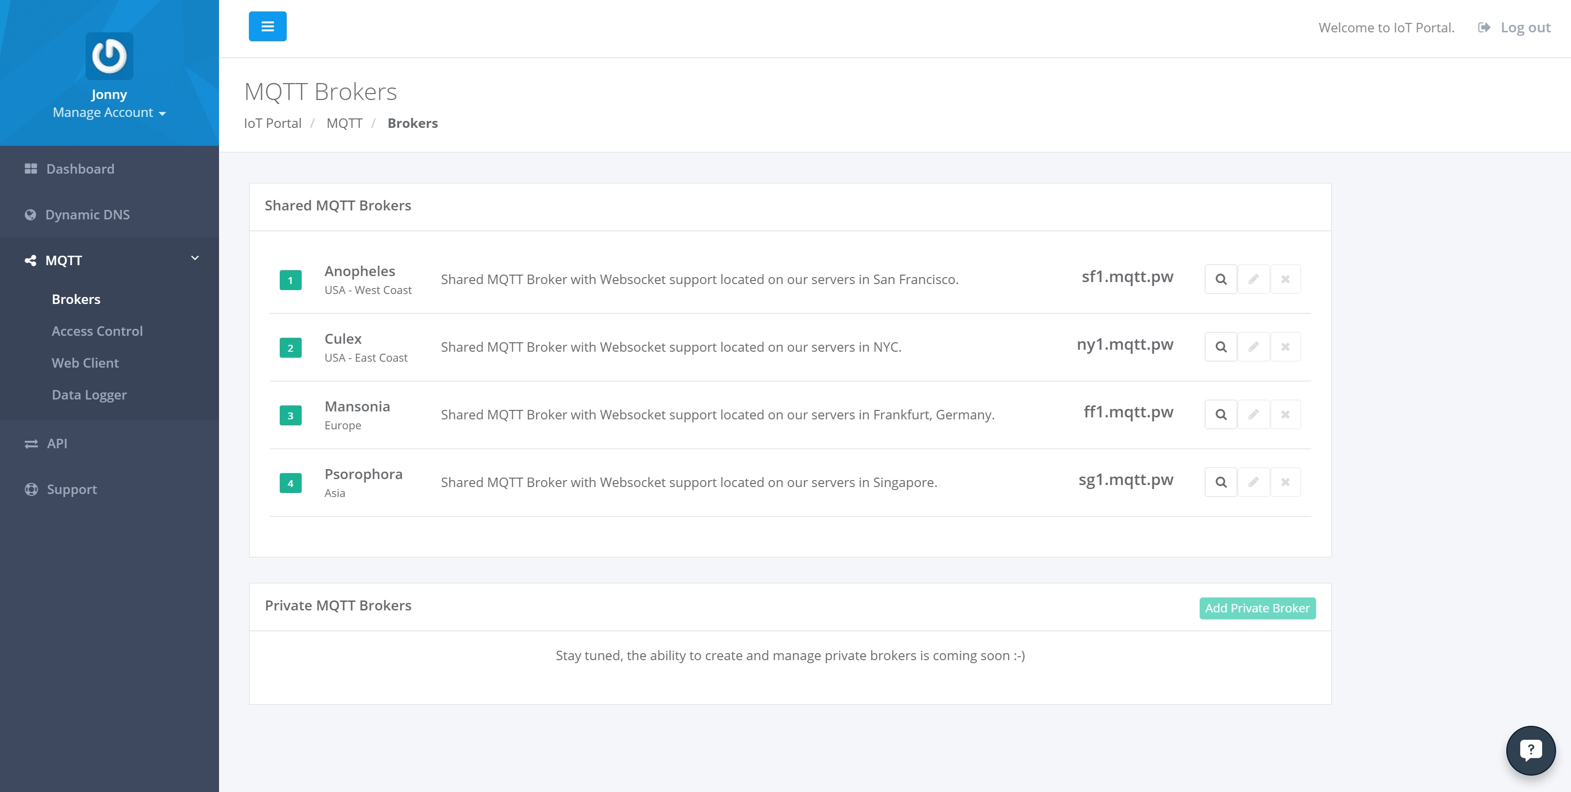The width and height of the screenshot is (1571, 792).
Task: Click the MQTT Brokers page title
Action: coord(320,92)
